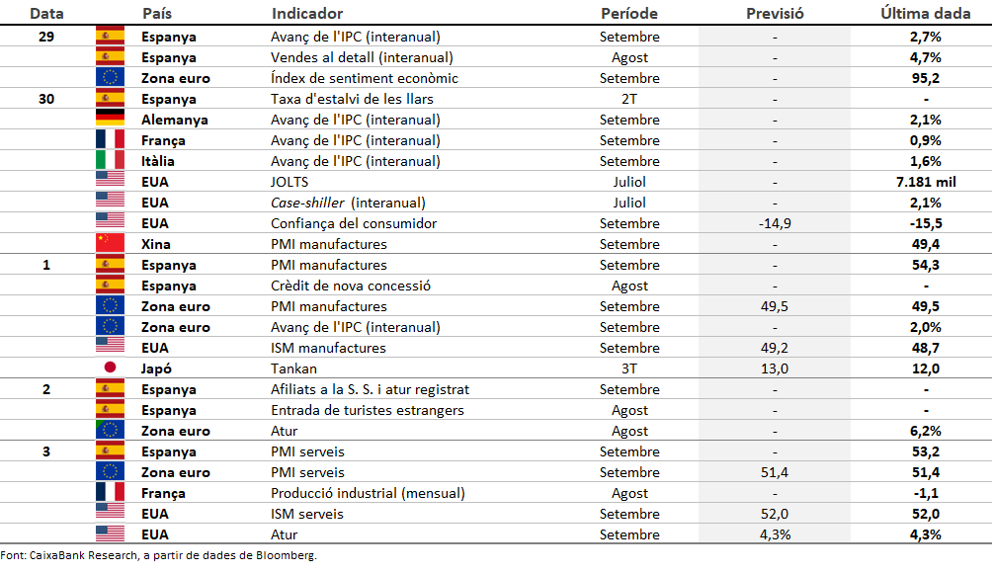This screenshot has height=573, width=992.
Task: Click Spanish flag in Taxa d'estalvi row
Action: 110,99
